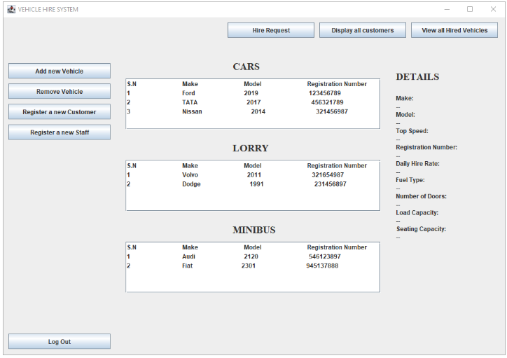
Task: Click model 2014 in Cars
Action: tap(258, 111)
